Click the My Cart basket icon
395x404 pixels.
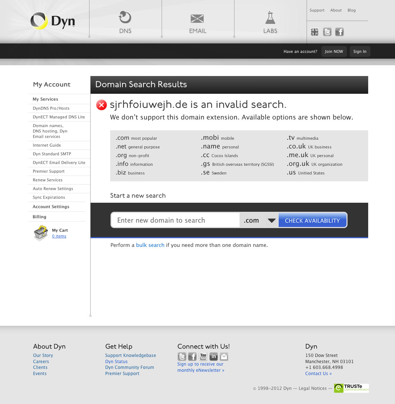coord(41,233)
